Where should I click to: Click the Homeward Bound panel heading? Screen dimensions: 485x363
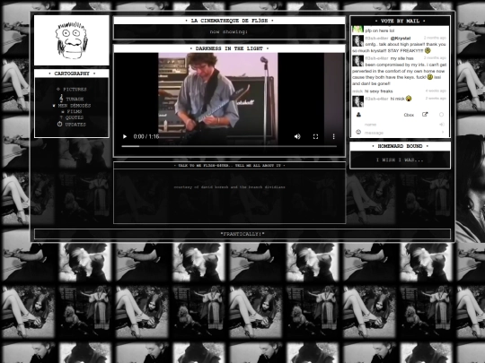tap(400, 146)
